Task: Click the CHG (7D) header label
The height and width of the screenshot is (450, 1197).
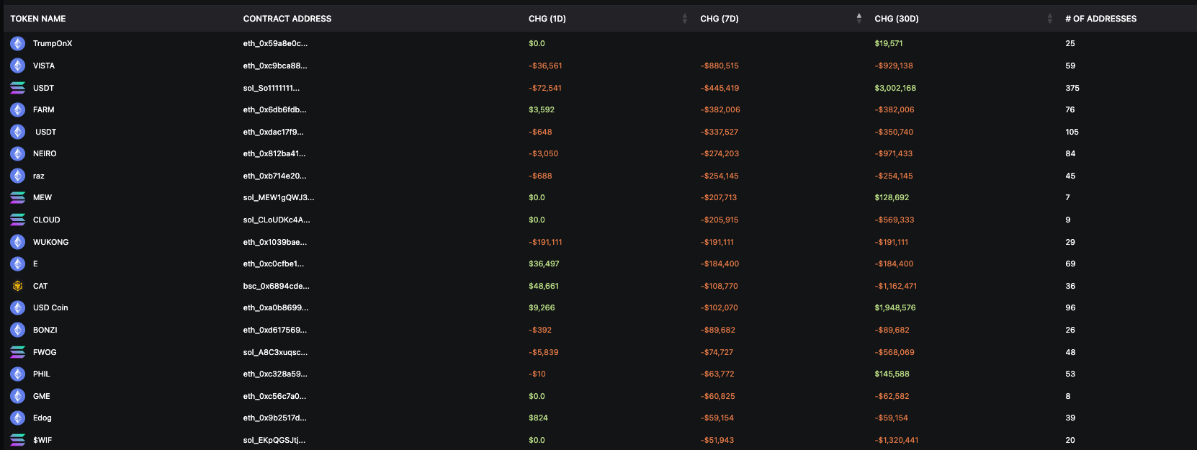Action: click(x=719, y=19)
